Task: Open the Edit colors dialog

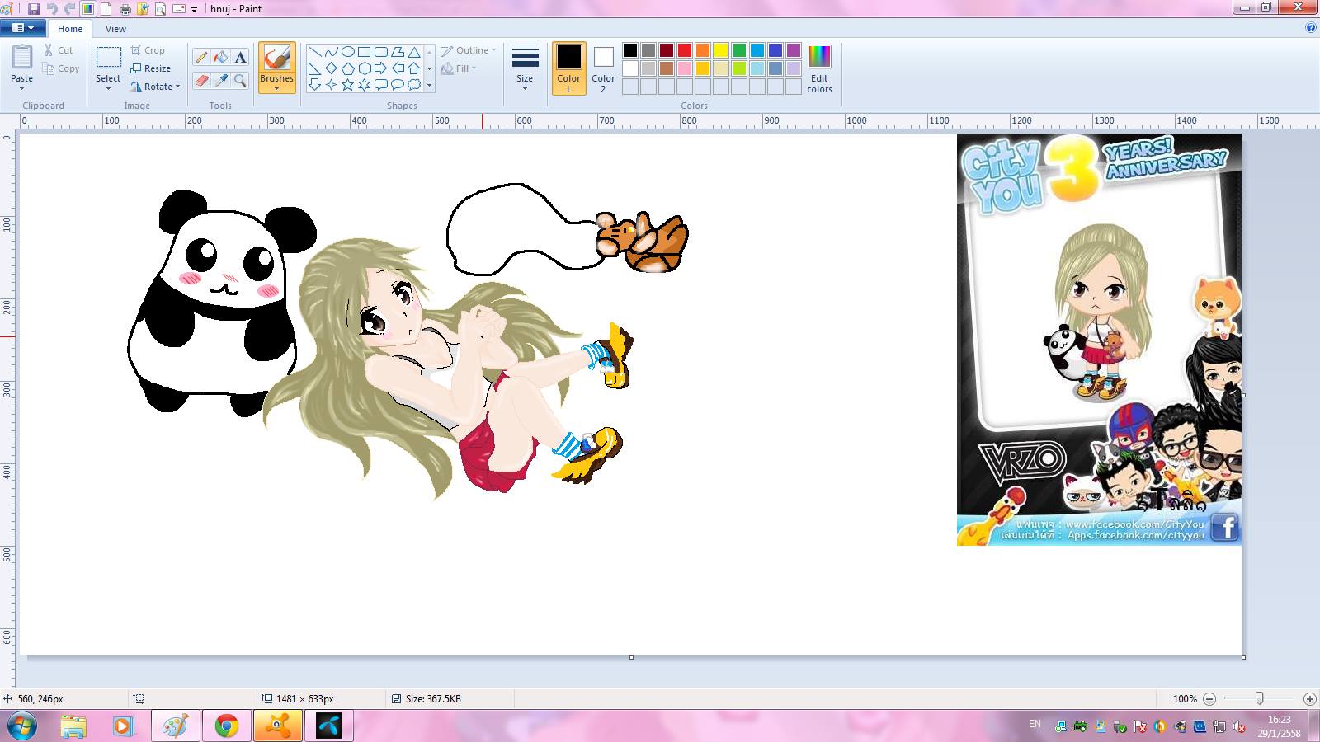Action: (819, 68)
